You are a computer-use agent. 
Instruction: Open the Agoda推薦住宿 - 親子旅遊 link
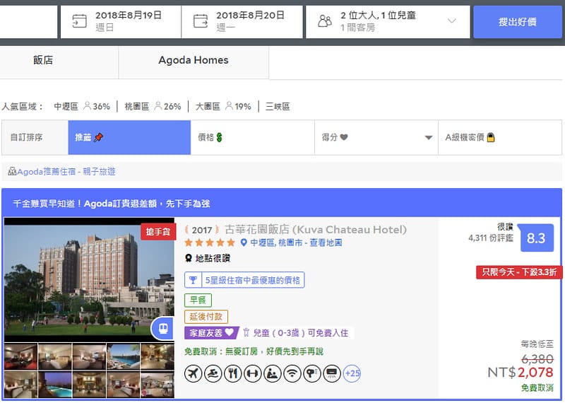click(66, 171)
